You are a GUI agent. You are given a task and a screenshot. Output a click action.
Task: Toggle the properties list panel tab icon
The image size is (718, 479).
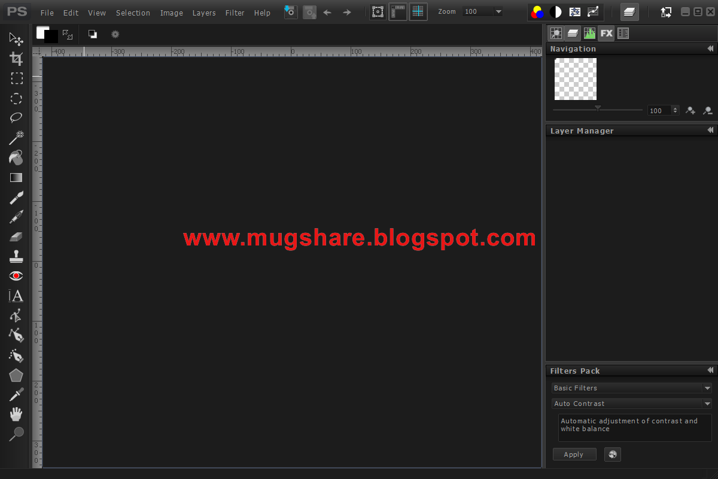coord(623,34)
